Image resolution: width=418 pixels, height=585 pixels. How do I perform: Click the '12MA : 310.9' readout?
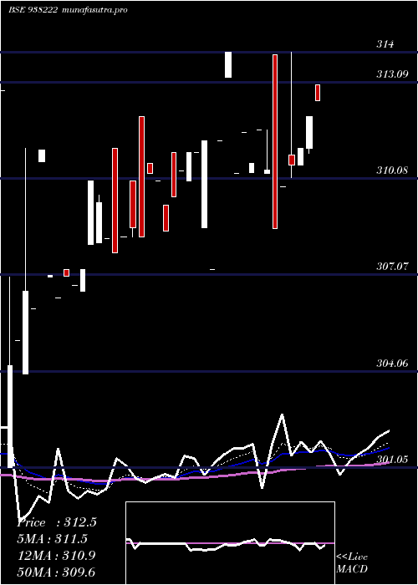[56, 556]
